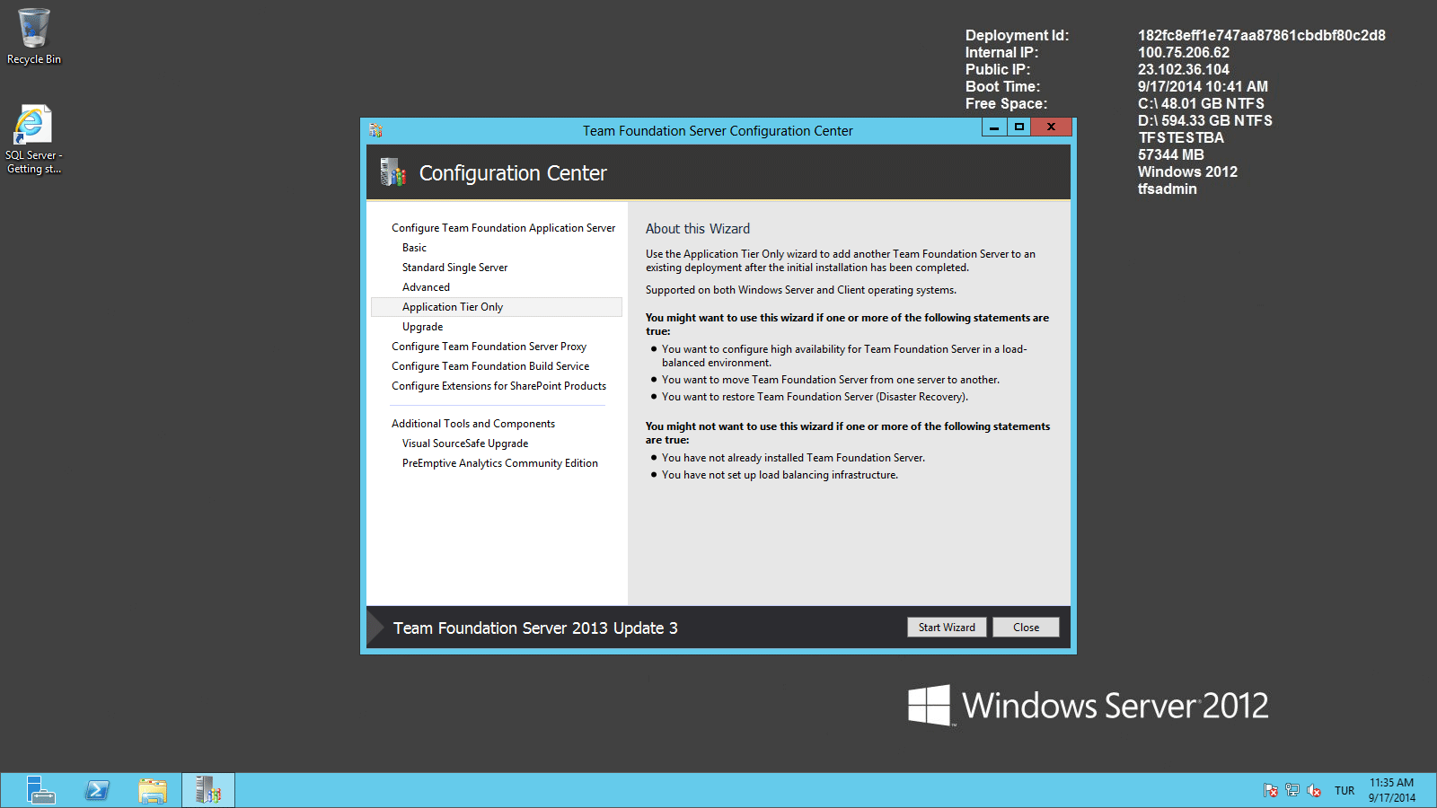
Task: Select Standard Single Server configuration
Action: (x=454, y=267)
